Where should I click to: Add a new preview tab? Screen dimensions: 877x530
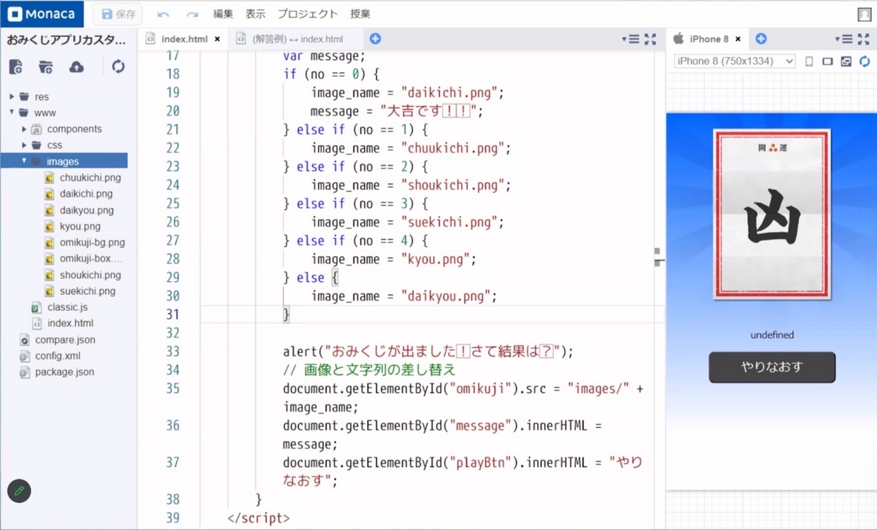(761, 39)
